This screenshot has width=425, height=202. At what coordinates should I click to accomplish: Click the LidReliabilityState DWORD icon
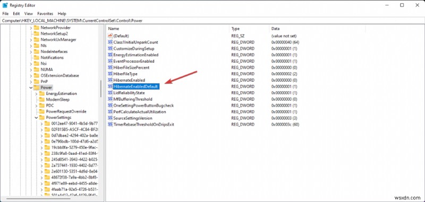[110, 93]
